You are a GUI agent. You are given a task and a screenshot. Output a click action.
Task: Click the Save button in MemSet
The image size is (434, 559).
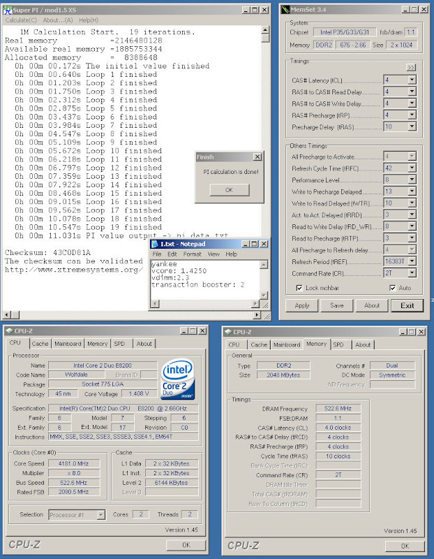coord(336,305)
